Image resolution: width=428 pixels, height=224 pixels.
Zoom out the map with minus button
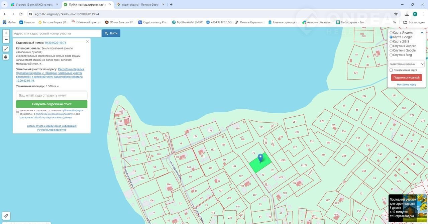(6, 40)
